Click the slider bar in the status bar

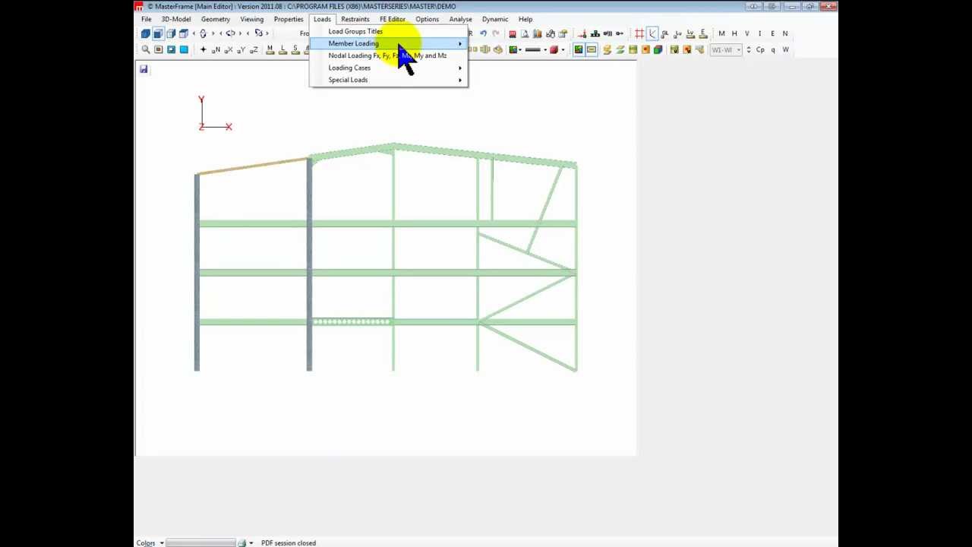pos(200,543)
